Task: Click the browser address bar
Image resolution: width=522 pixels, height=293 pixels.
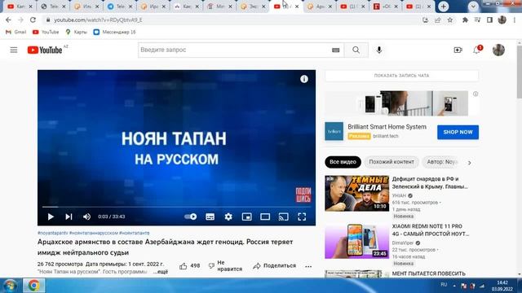Action: point(233,20)
